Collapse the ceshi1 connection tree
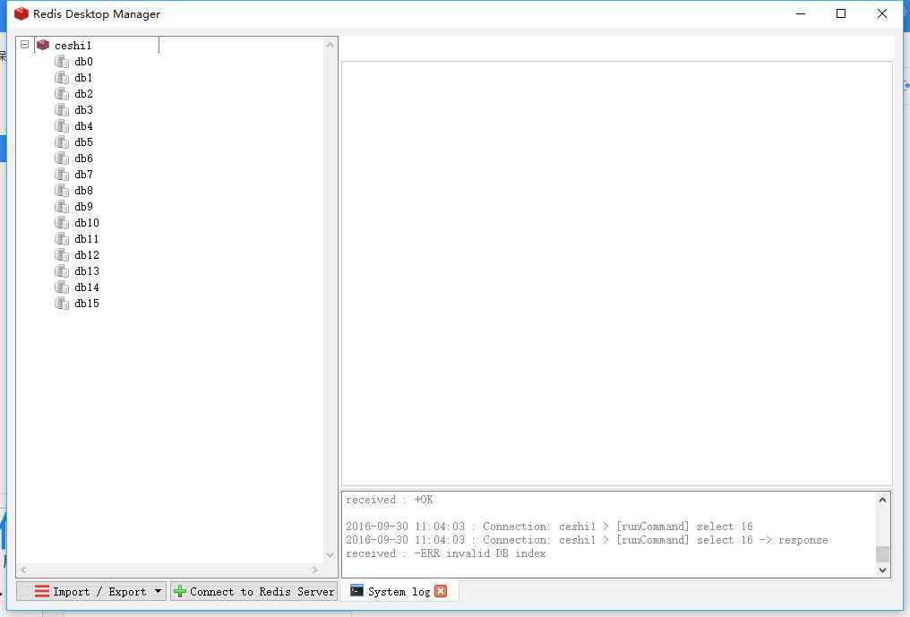910x617 pixels. click(x=24, y=44)
